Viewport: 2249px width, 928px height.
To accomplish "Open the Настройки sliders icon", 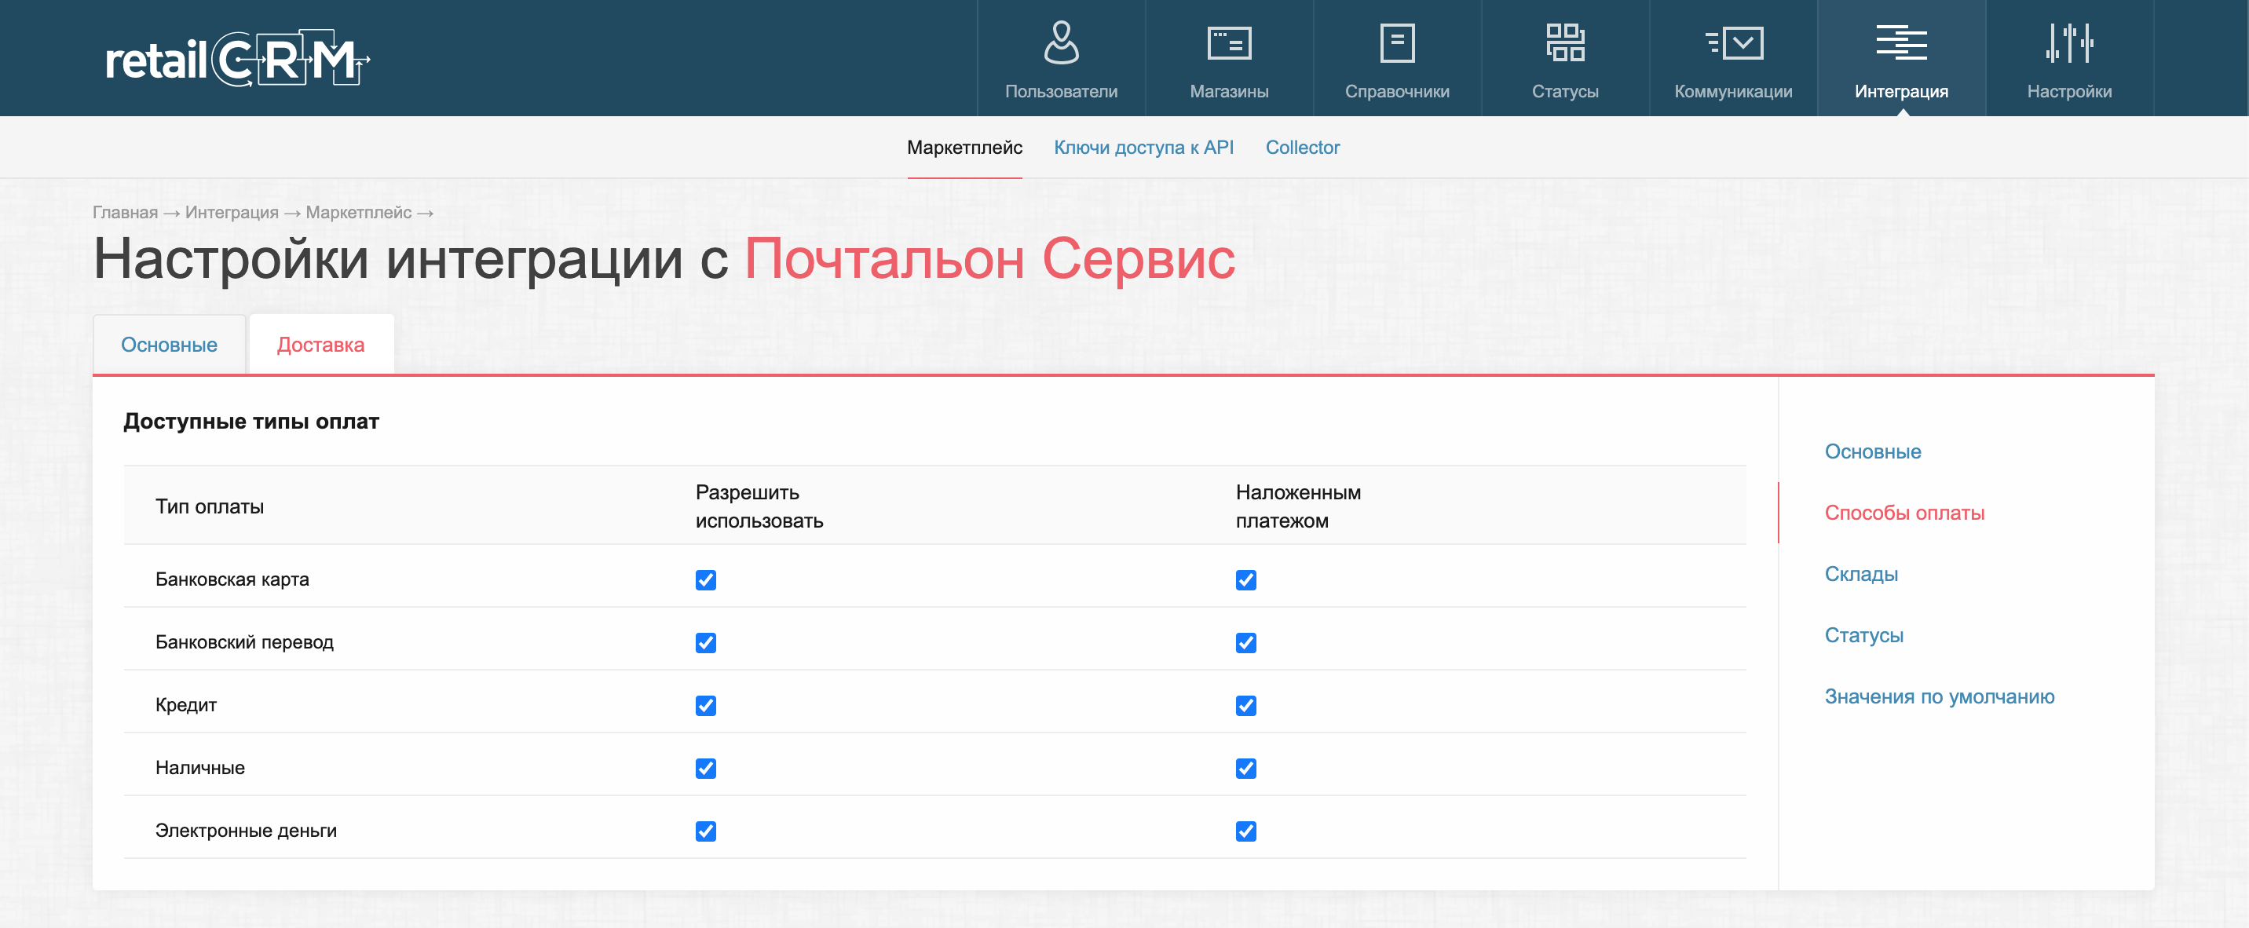I will pos(2069,42).
